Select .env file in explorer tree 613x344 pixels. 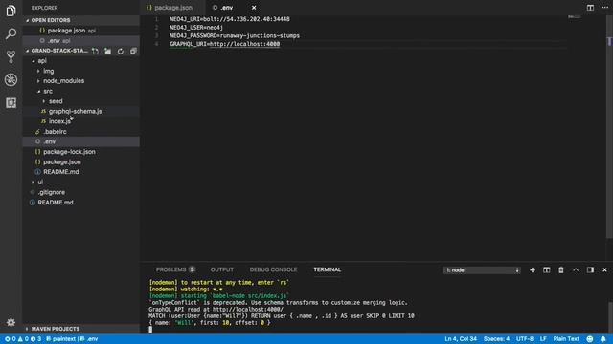coord(80,141)
